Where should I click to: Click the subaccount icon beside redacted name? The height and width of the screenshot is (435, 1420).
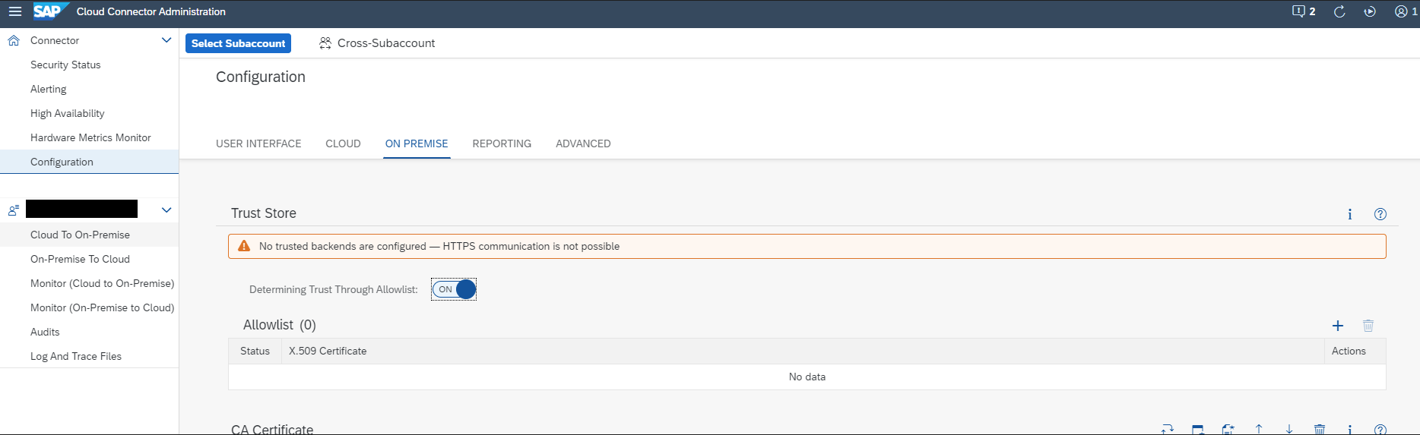[x=14, y=210]
